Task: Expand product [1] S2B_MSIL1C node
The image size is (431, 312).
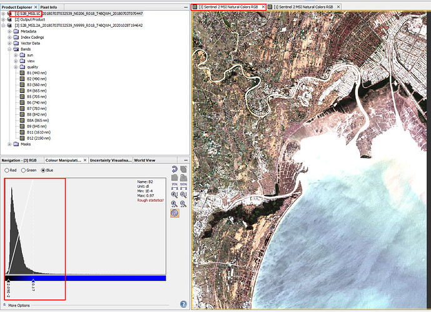Action: click(x=3, y=14)
